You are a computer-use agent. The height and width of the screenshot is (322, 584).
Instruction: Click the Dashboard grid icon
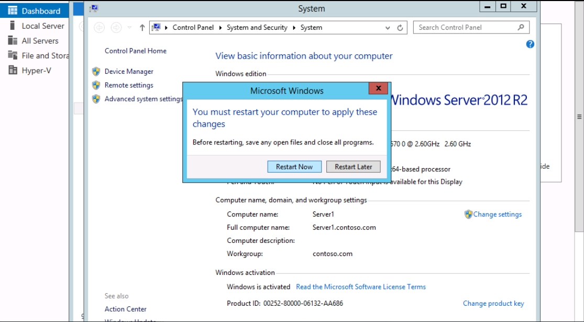(13, 10)
